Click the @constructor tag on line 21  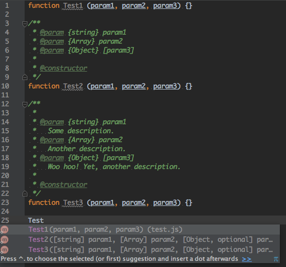[x=63, y=185]
